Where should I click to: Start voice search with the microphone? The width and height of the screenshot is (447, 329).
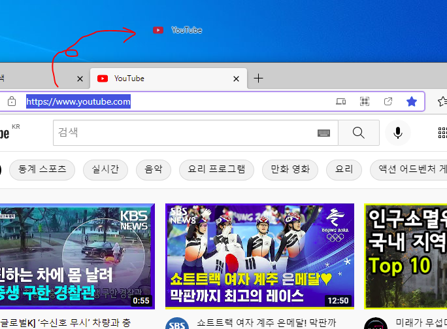[398, 133]
